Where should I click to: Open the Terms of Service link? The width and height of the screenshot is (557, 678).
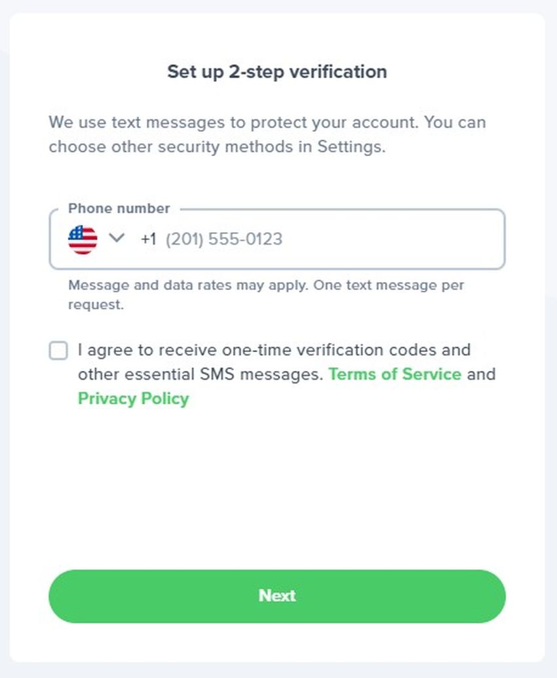394,374
